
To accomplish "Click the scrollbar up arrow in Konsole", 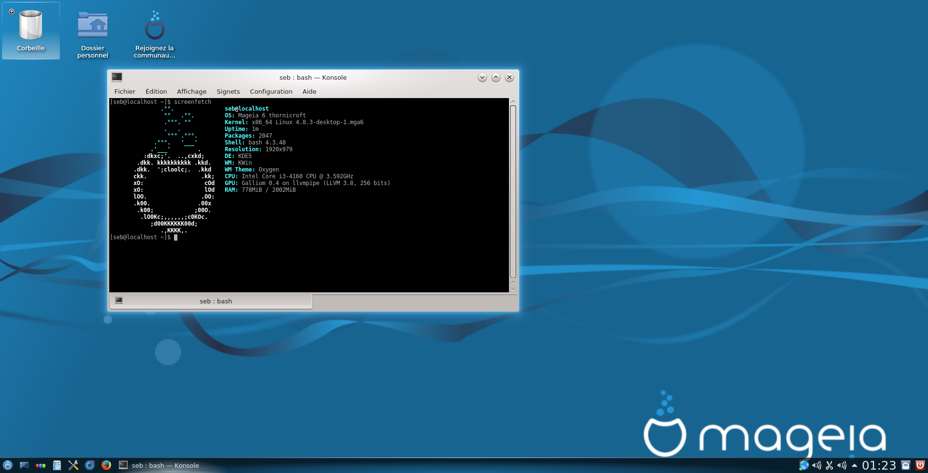I will (x=513, y=101).
